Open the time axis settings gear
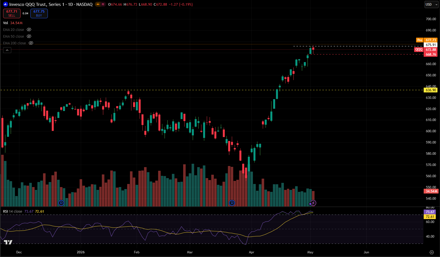The height and width of the screenshot is (257, 440). [x=432, y=252]
